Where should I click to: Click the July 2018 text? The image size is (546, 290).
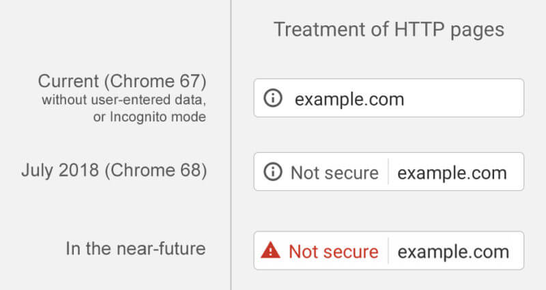61,170
